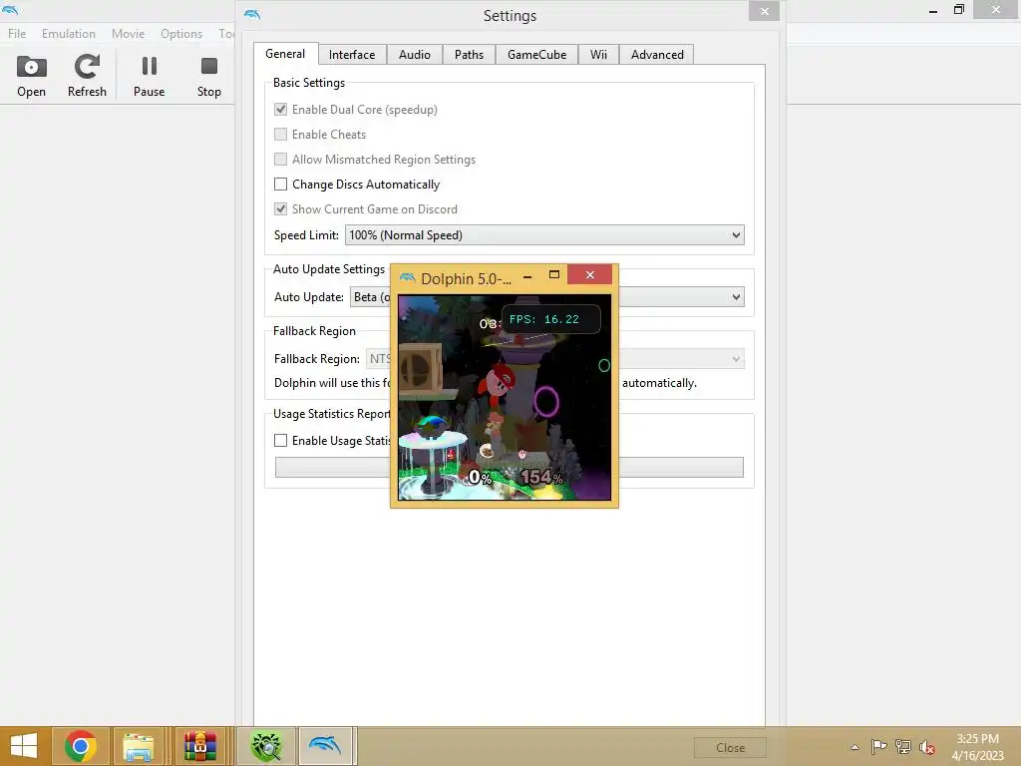Select Dolphin emulator taskbar icon
The height and width of the screenshot is (766, 1021).
click(x=326, y=746)
